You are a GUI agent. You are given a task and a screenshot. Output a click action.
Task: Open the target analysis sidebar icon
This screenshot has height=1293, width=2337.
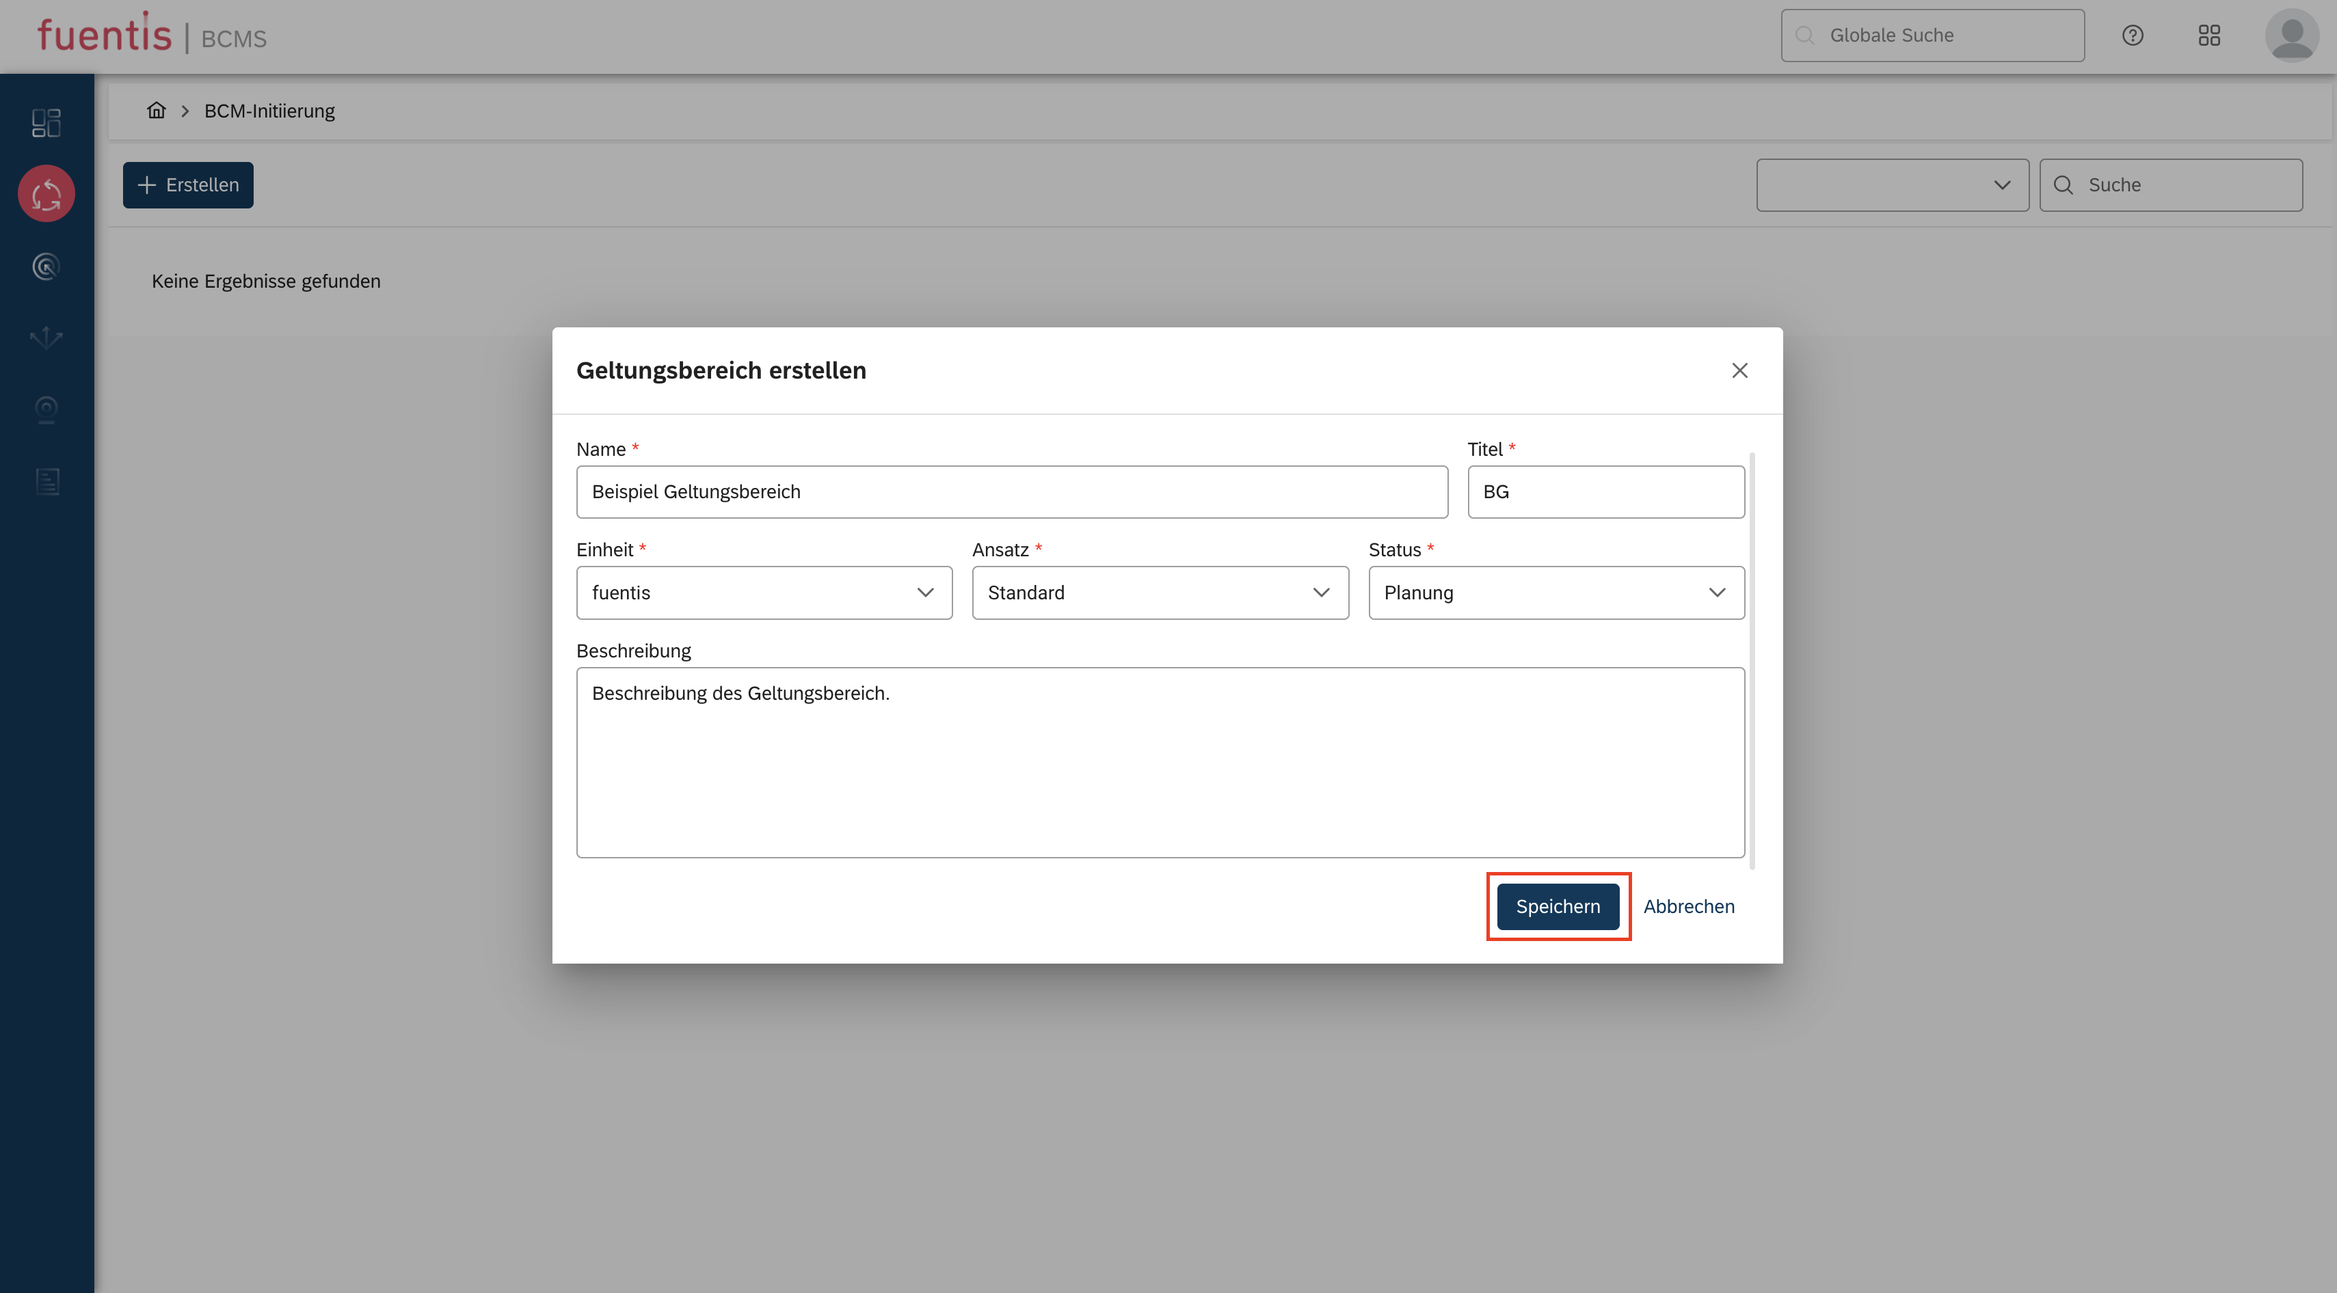[x=46, y=266]
